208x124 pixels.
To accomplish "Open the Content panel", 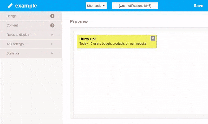I will coord(31,25).
